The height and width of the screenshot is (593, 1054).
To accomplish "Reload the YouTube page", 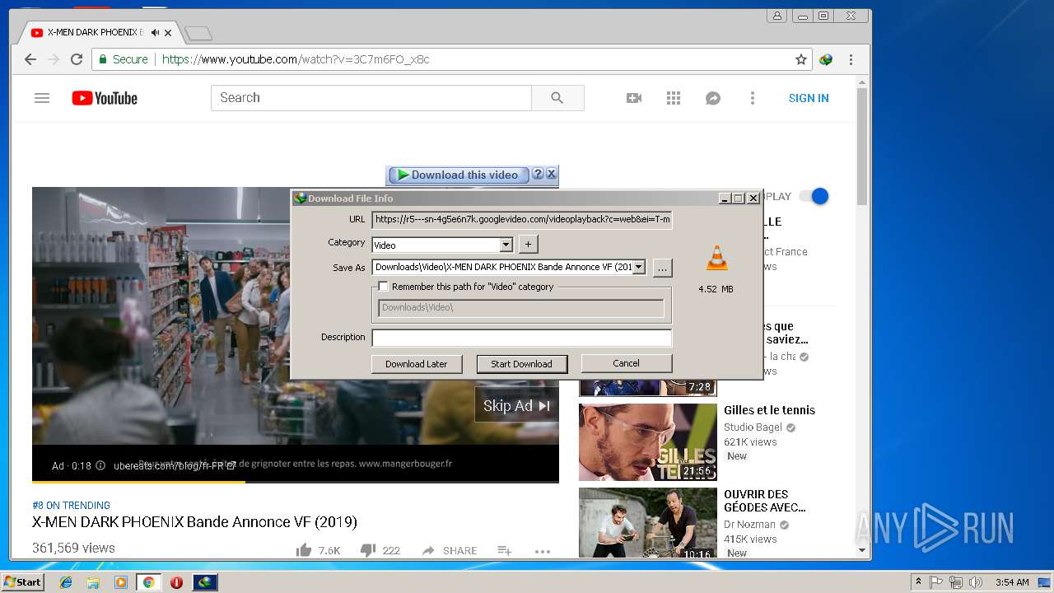I will tap(77, 59).
